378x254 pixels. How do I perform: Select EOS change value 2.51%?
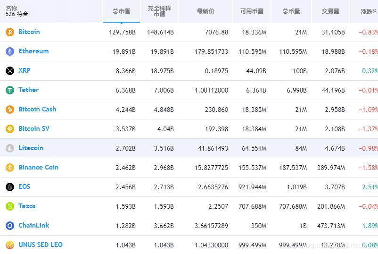[370, 187]
